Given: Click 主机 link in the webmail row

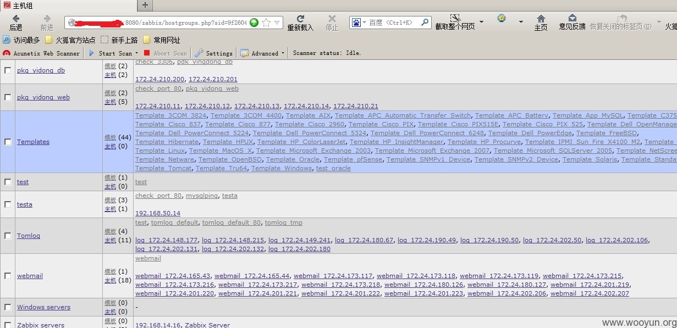Looking at the screenshot, I should coord(110,280).
